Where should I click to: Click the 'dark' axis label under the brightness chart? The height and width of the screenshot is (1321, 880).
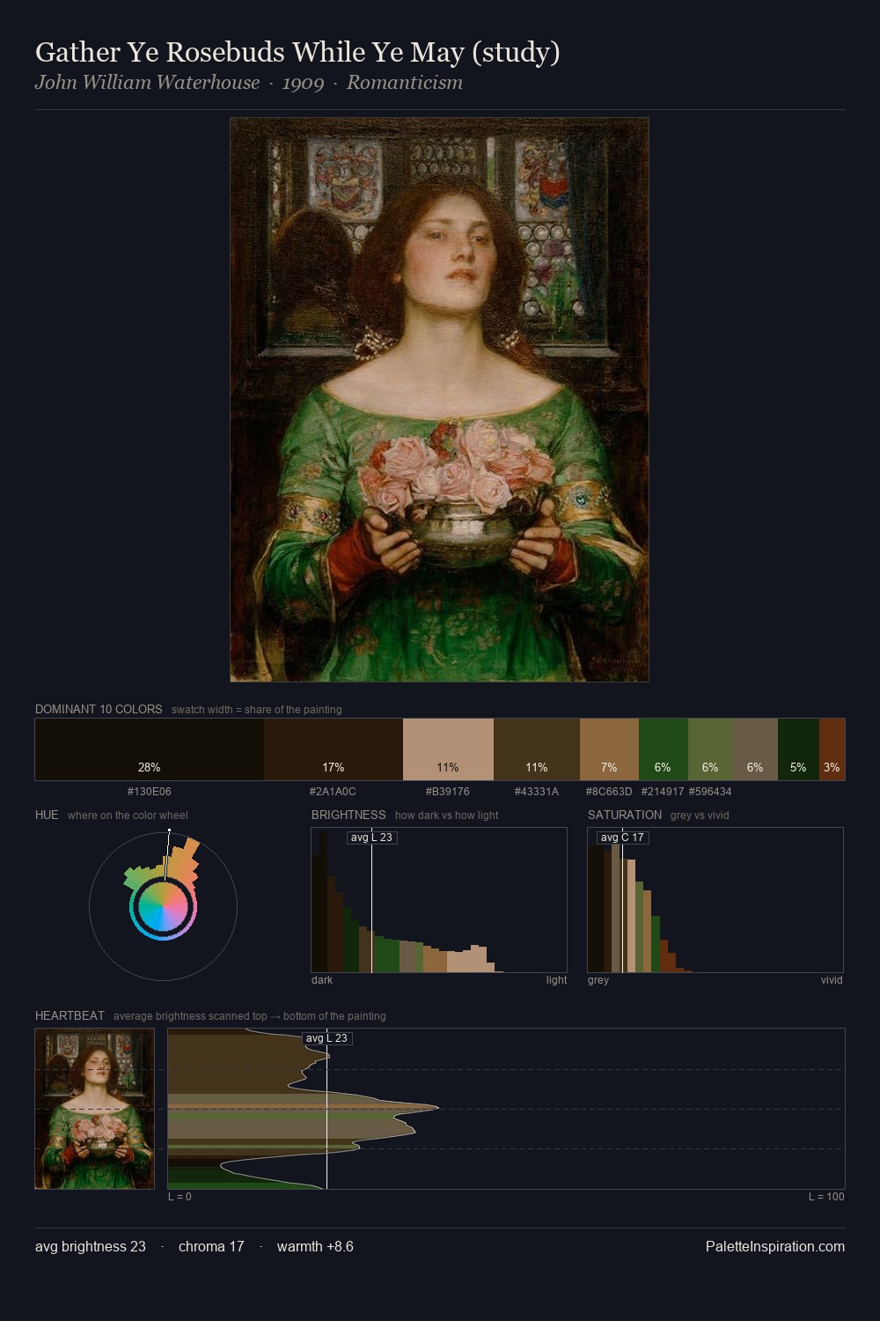(x=322, y=980)
